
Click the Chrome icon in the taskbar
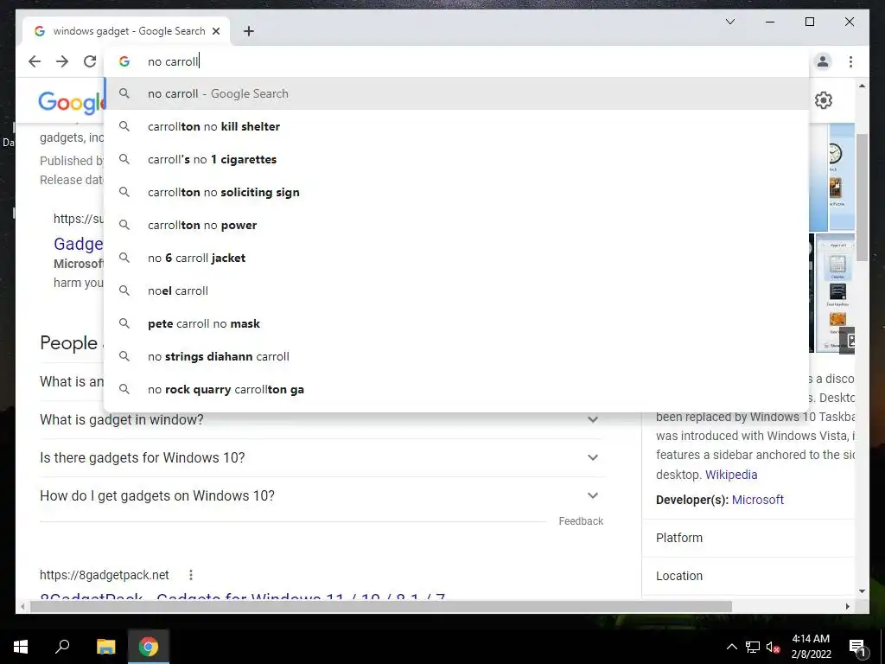click(x=149, y=647)
